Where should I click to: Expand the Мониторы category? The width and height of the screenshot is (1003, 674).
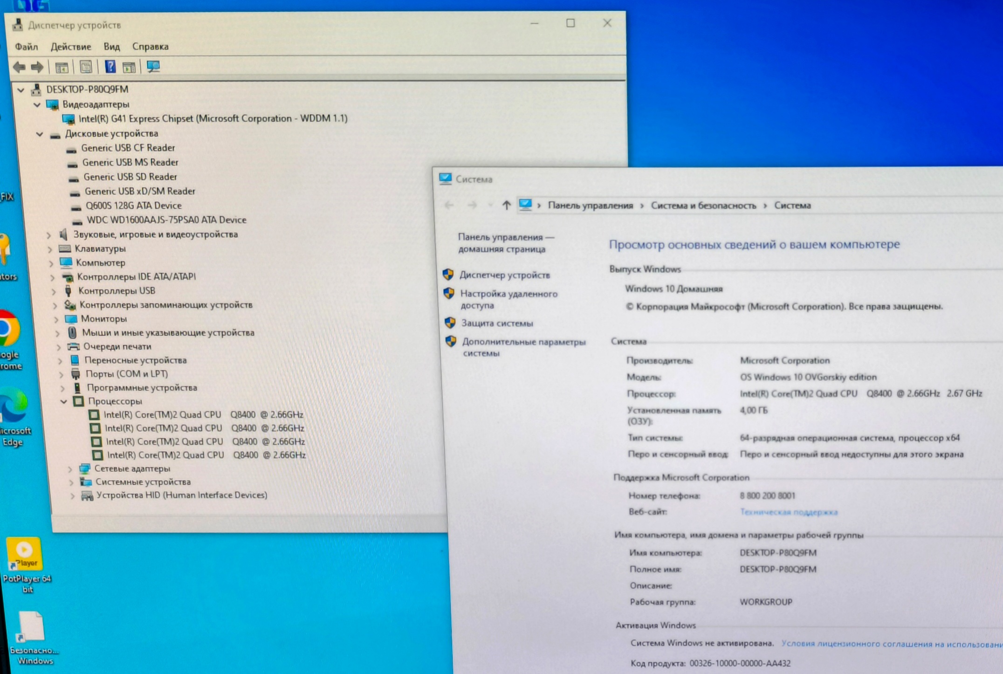pyautogui.click(x=56, y=319)
